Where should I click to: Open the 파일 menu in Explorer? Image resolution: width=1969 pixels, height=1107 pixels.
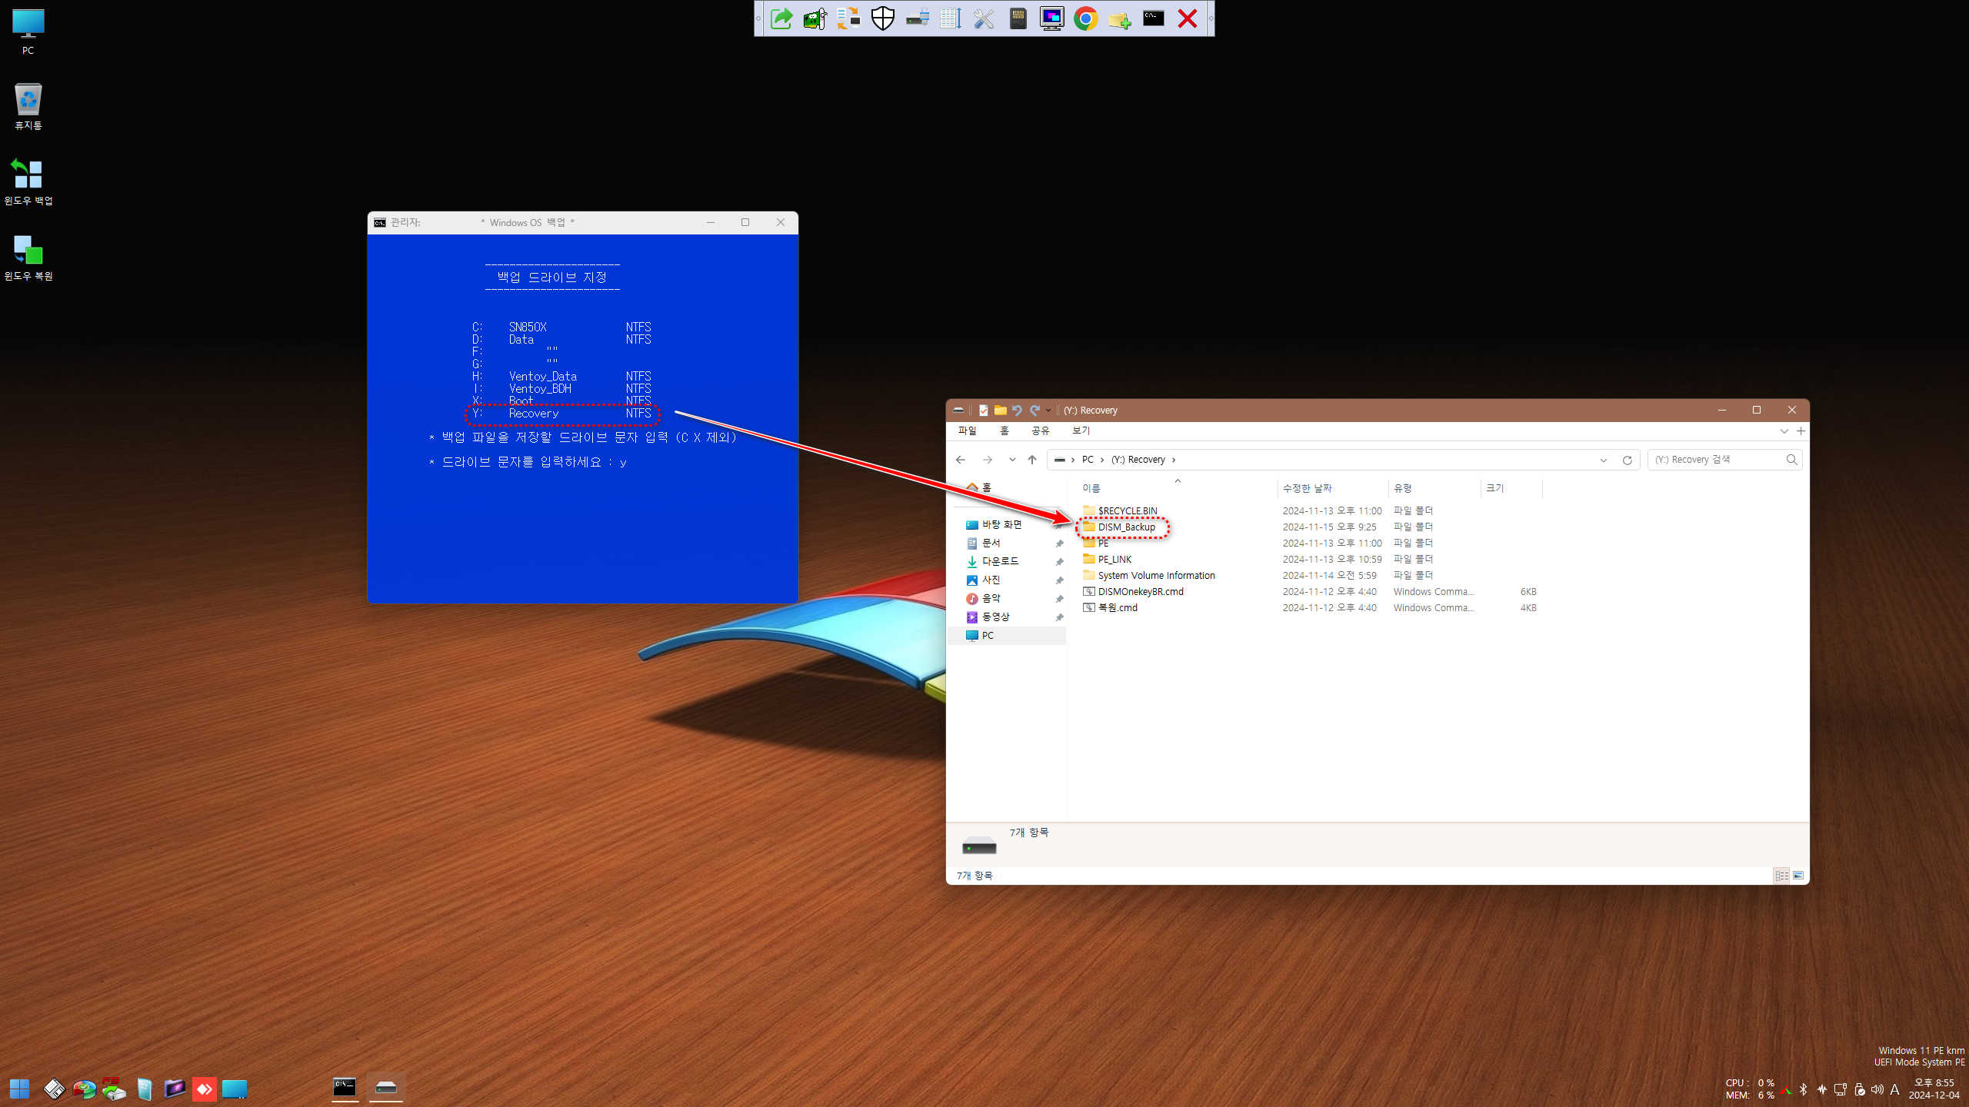coord(967,430)
